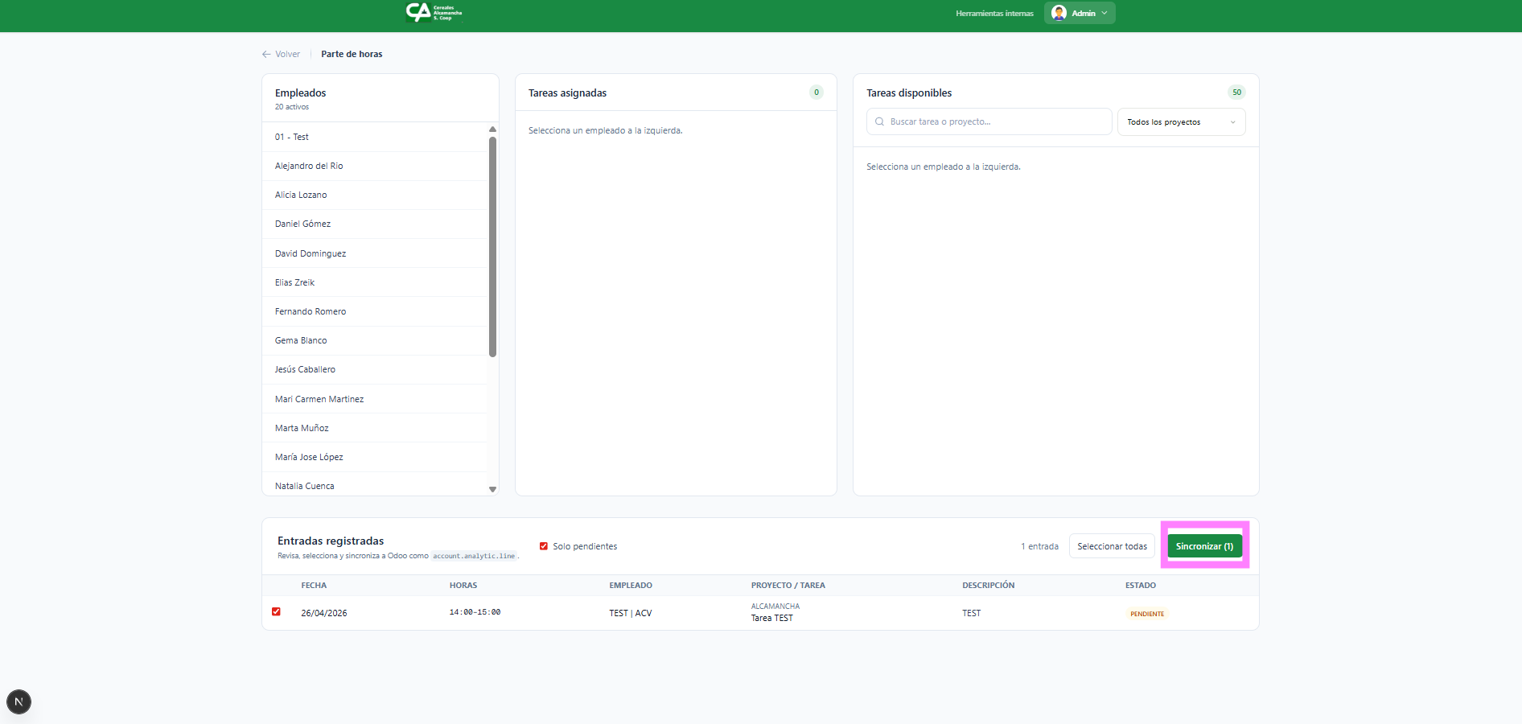This screenshot has width=1522, height=724.
Task: Click the search magnifier icon in task search
Action: pyautogui.click(x=879, y=122)
